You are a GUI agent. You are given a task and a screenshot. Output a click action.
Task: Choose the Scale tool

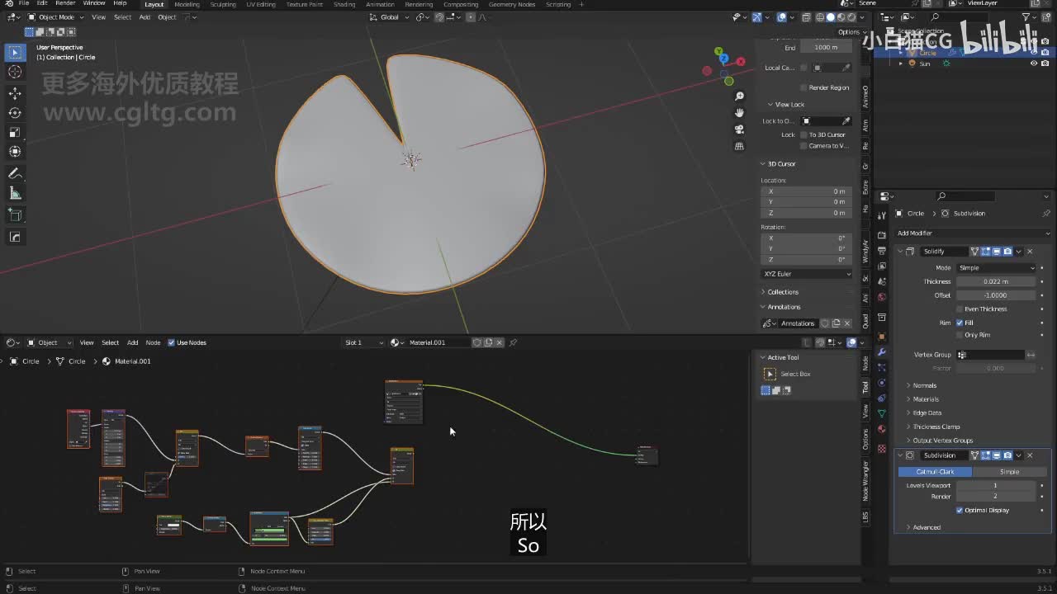(x=15, y=132)
